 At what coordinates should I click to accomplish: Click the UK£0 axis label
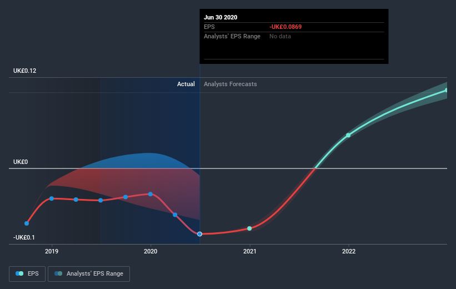click(21, 162)
